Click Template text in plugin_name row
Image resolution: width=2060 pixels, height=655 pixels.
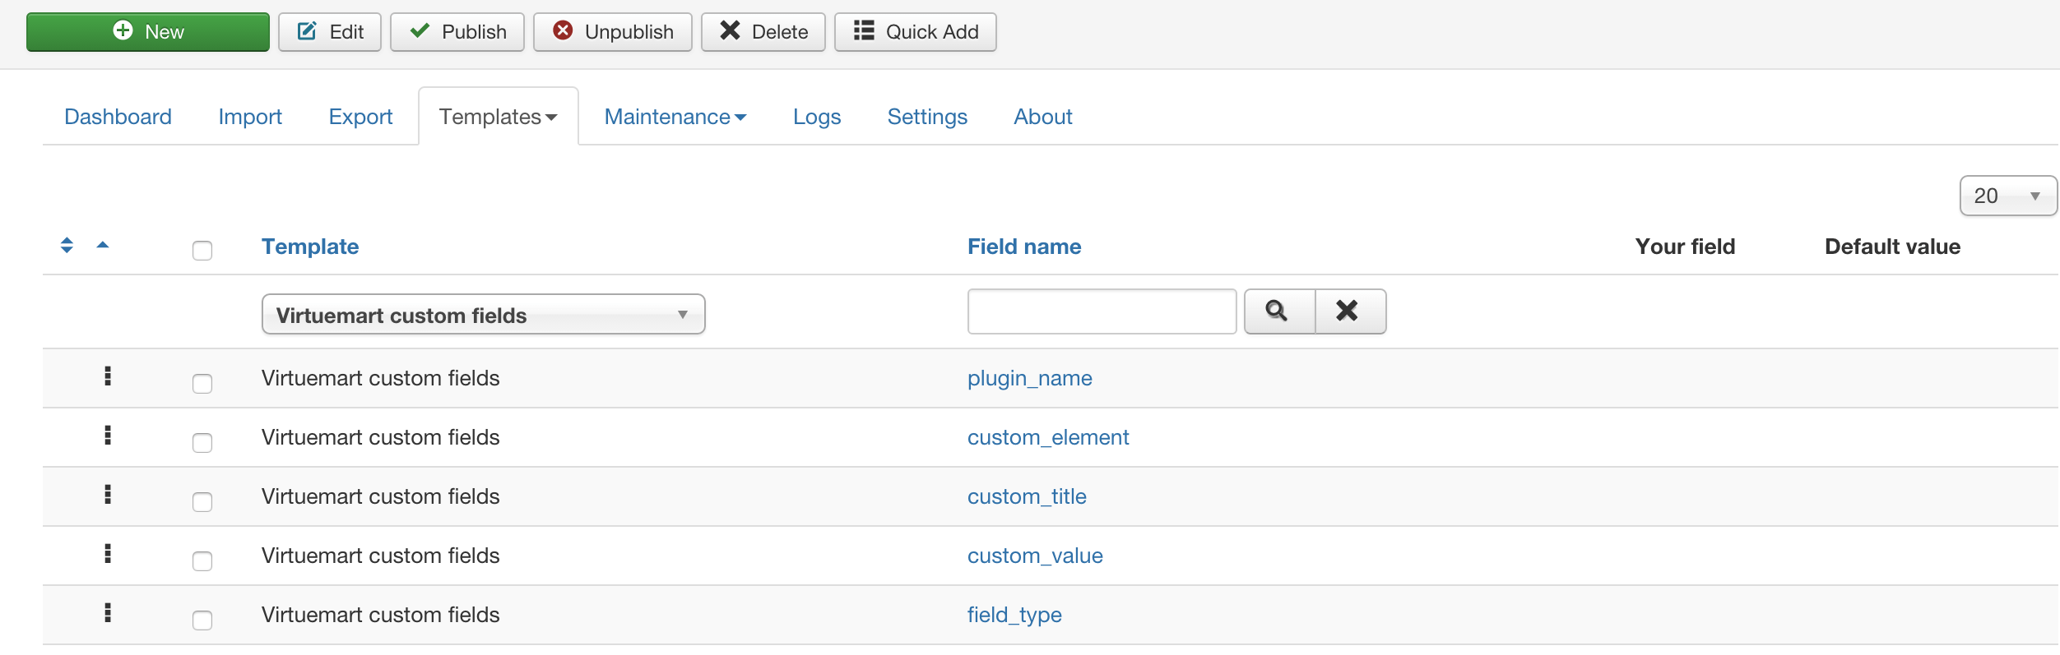pos(381,378)
